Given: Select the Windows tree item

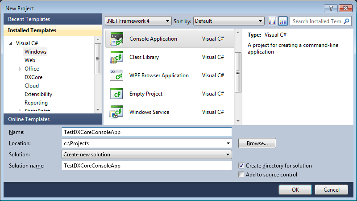Looking at the screenshot, I should click(x=35, y=52).
